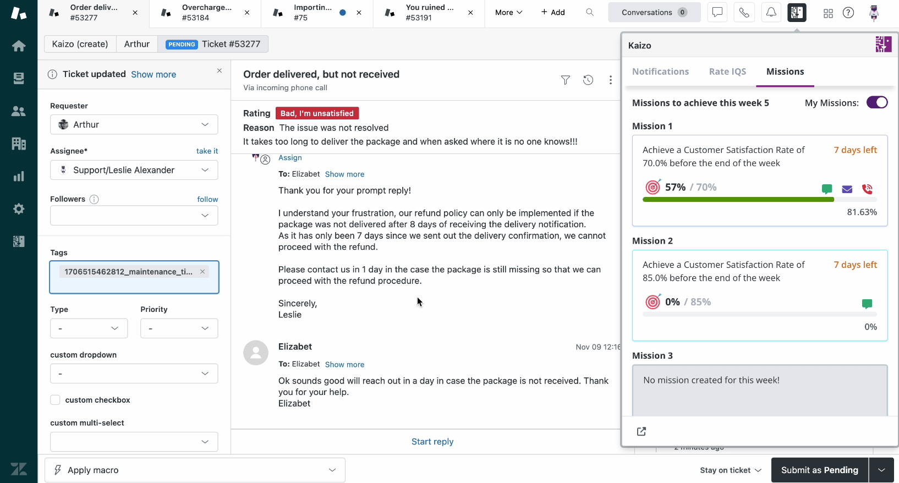Open the custom dropdown field
The image size is (899, 483).
pyautogui.click(x=134, y=374)
